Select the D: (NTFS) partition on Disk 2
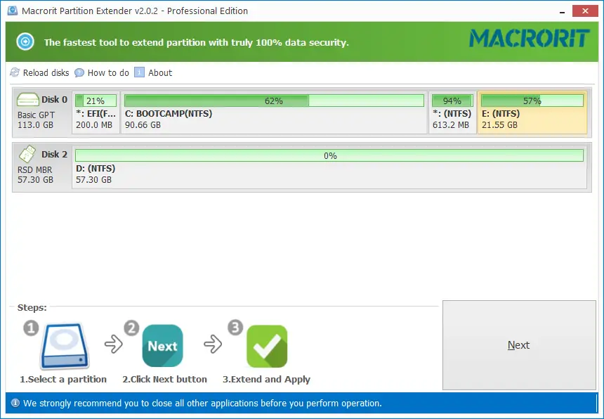The height and width of the screenshot is (419, 604). (329, 167)
